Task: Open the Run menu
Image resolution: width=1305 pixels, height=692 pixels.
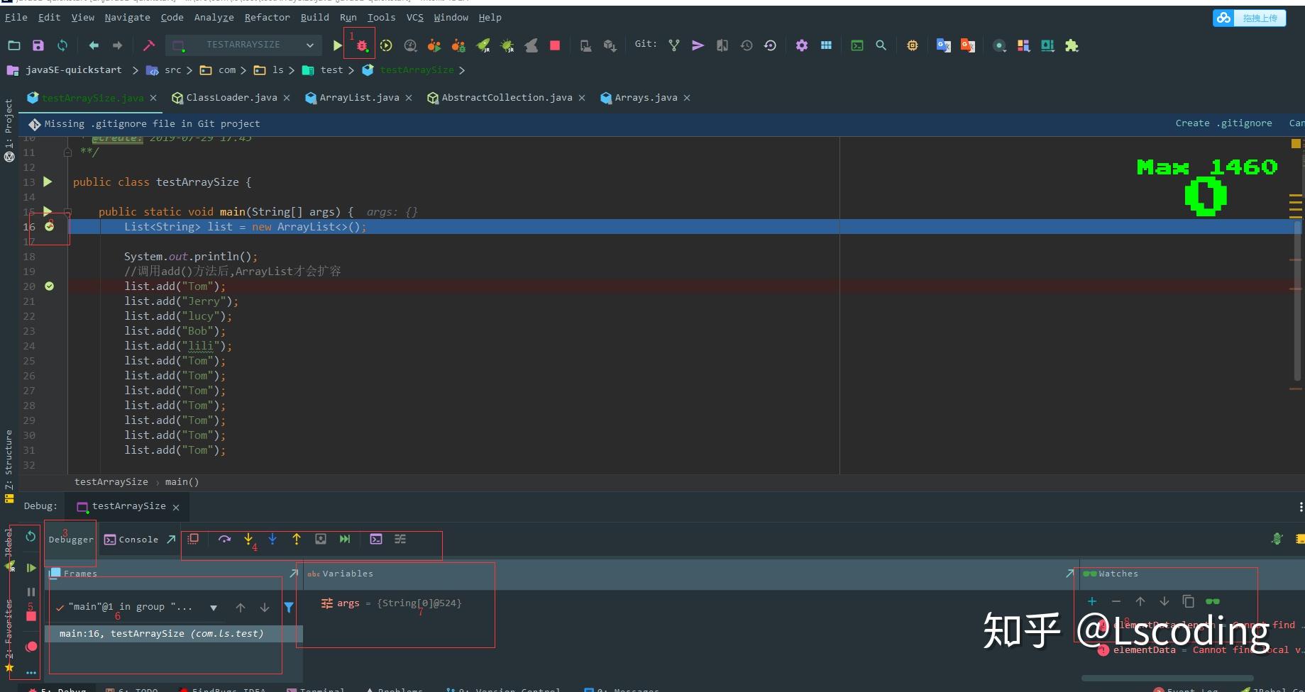Action: [348, 17]
